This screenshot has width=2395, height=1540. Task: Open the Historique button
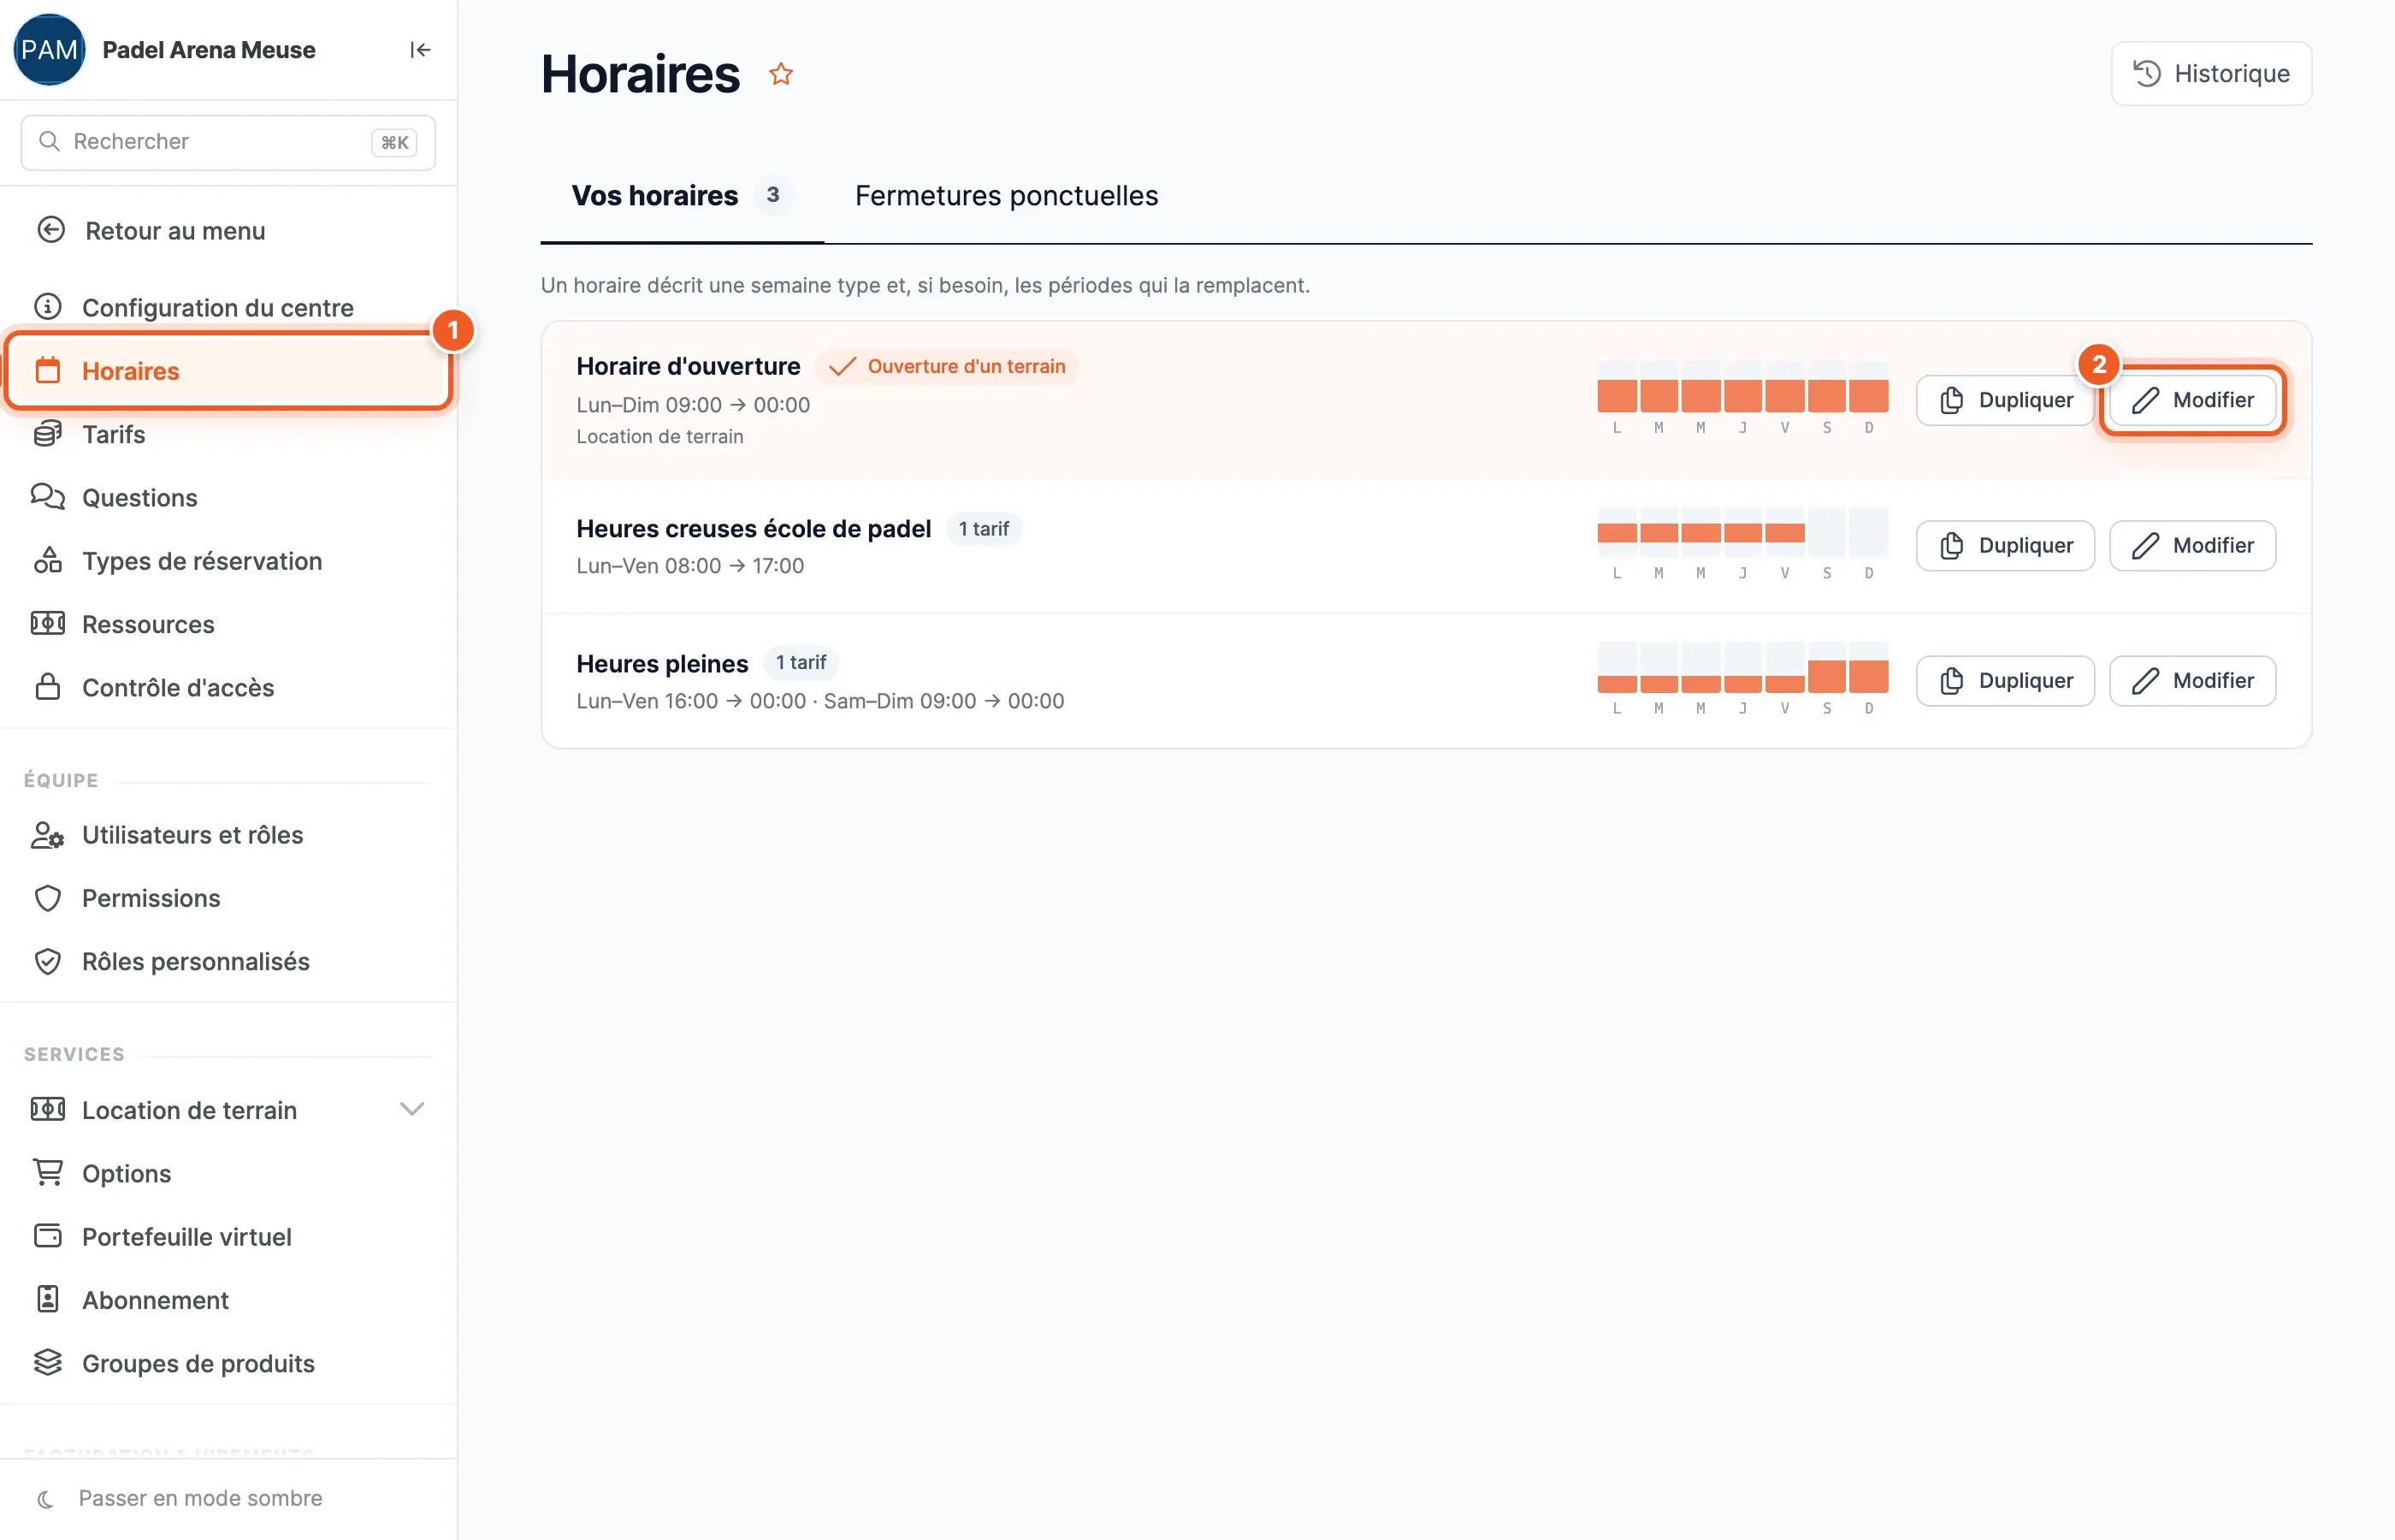2211,73
